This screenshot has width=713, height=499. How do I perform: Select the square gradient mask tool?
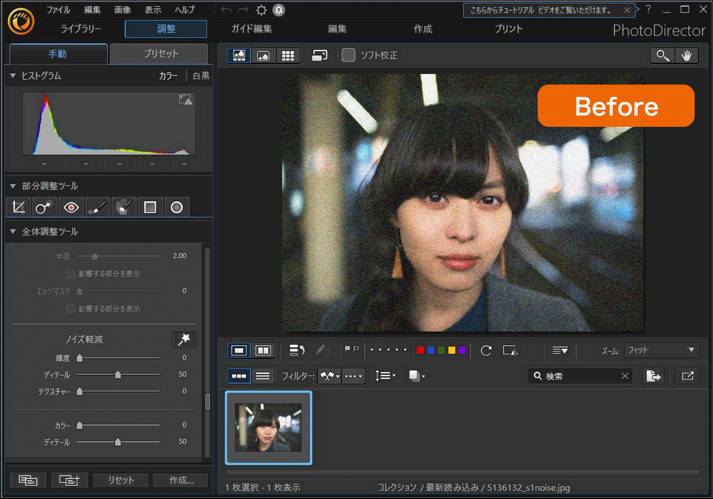[150, 206]
